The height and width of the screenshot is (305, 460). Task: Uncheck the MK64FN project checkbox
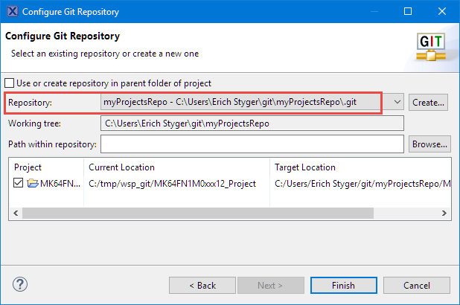19,184
